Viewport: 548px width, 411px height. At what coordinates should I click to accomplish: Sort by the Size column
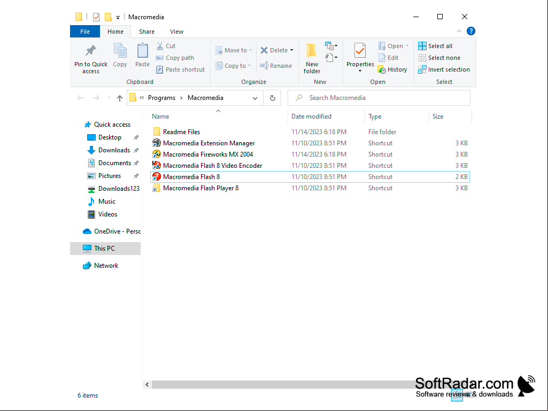point(438,117)
